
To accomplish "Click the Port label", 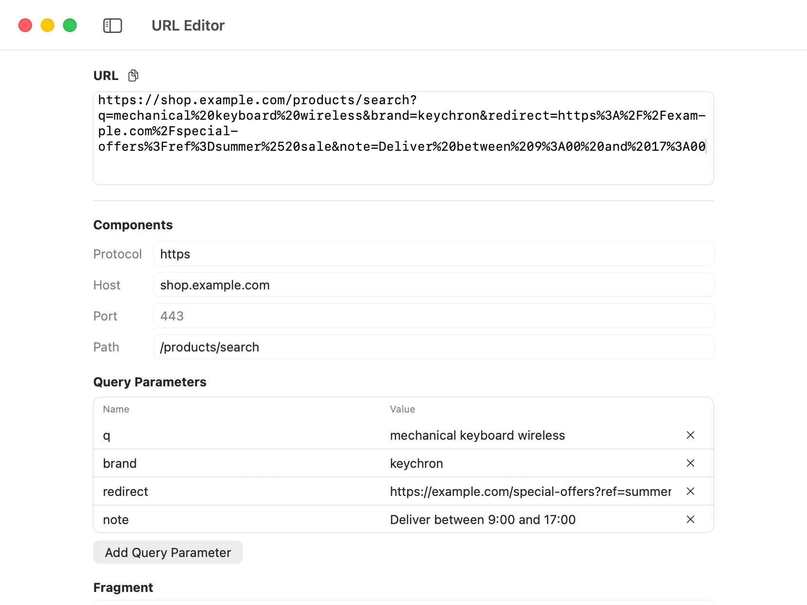I will (x=105, y=316).
